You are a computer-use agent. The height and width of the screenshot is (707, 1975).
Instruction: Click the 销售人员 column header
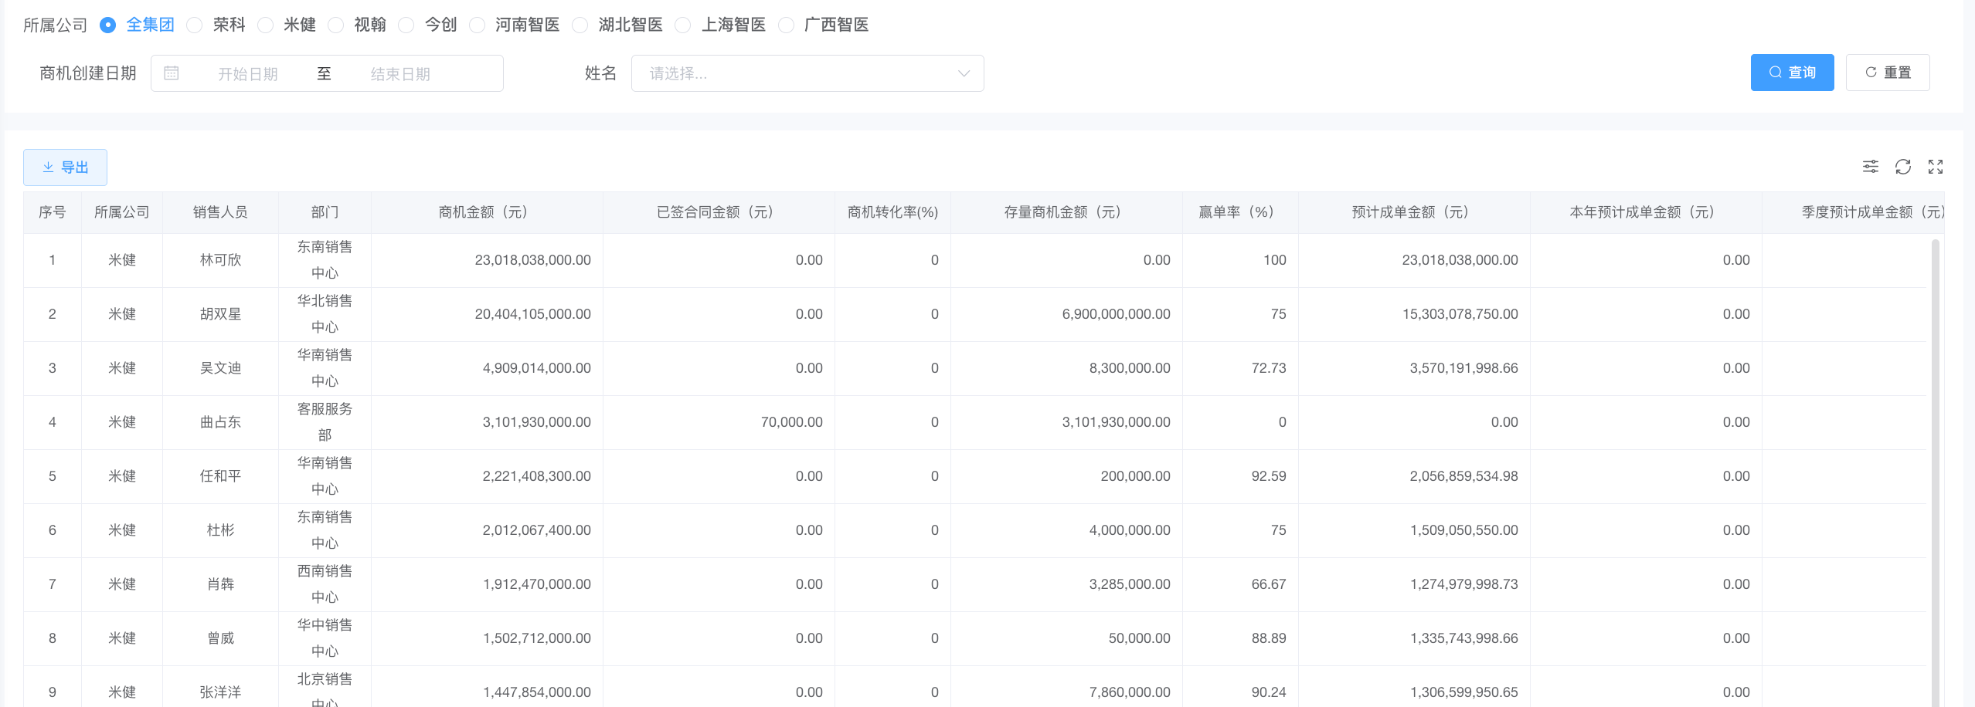coord(220,212)
